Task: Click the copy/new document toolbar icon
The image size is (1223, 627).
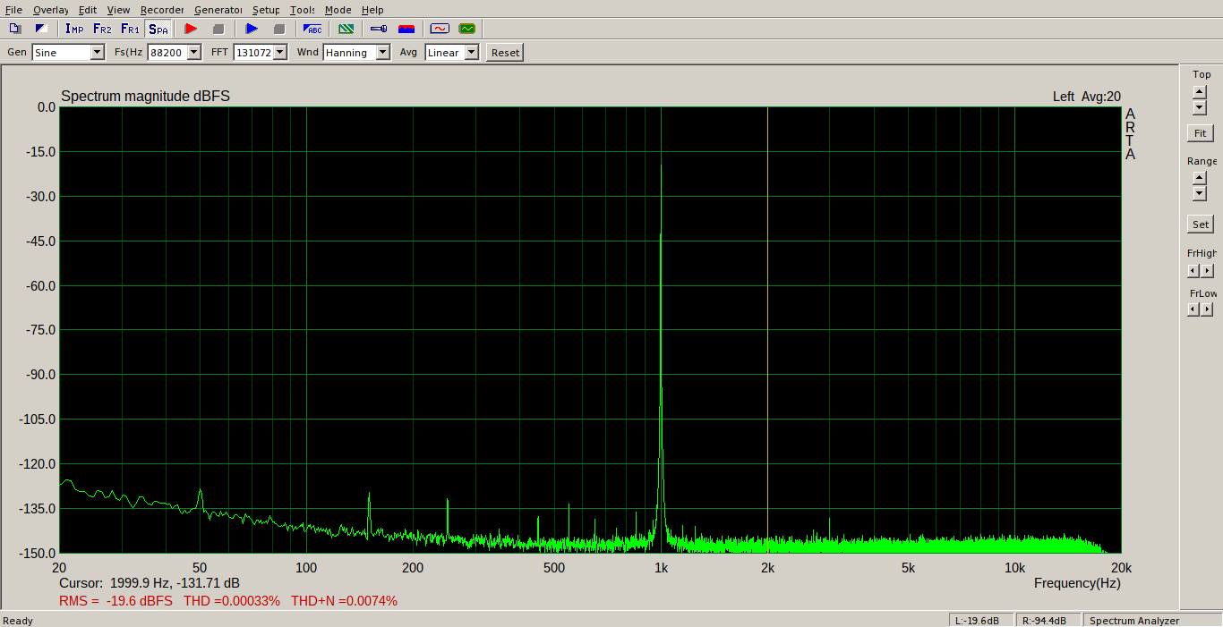Action: pos(15,29)
